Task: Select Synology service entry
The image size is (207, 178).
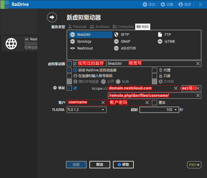Action: (x=81, y=42)
